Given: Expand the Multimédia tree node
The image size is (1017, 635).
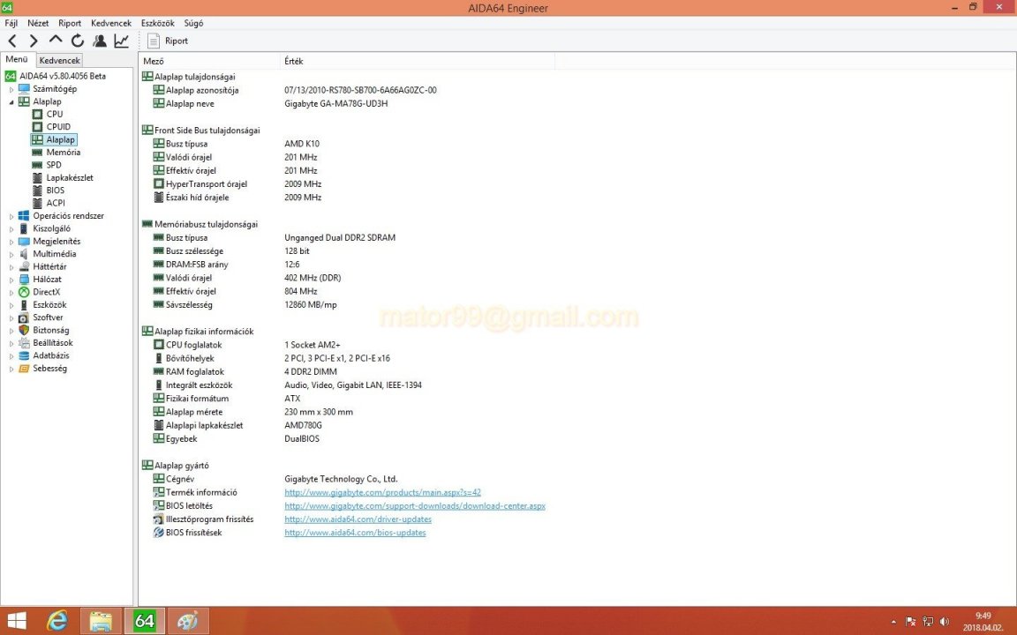Looking at the screenshot, I should (11, 254).
